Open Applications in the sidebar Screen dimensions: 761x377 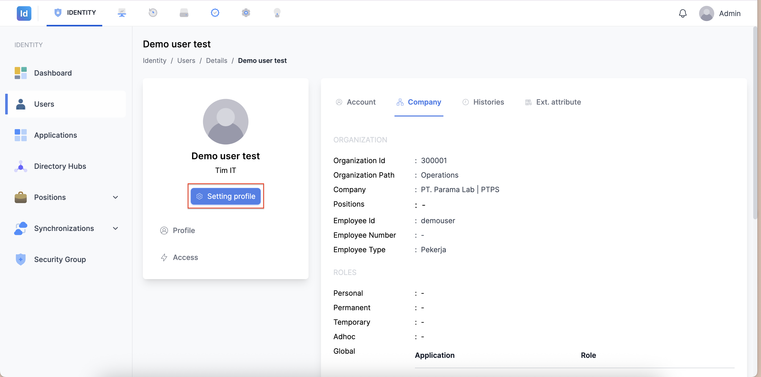coord(65,135)
